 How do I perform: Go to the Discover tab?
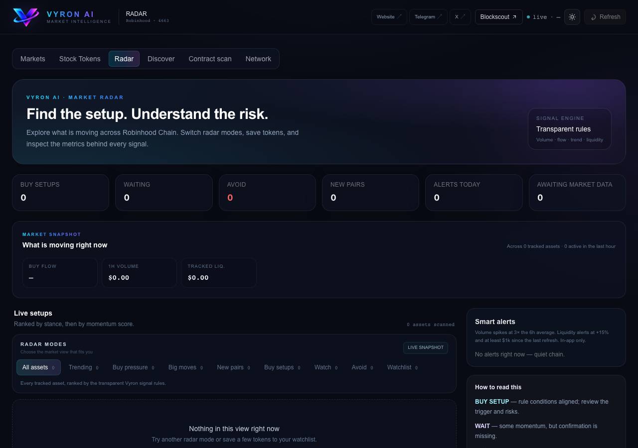[161, 59]
